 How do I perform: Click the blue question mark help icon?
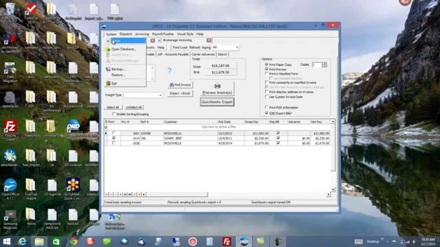(169, 71)
